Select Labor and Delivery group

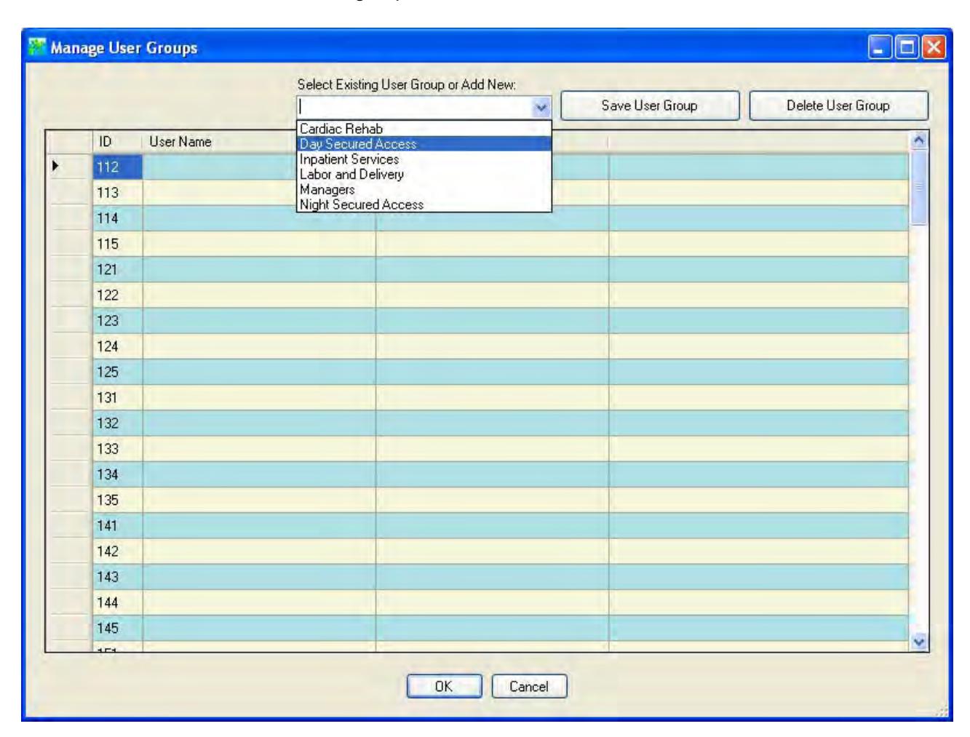pos(424,175)
